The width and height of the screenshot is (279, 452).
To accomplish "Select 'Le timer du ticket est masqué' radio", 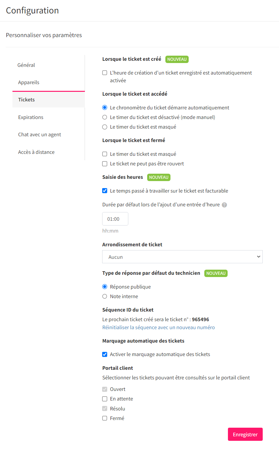I will pyautogui.click(x=105, y=127).
